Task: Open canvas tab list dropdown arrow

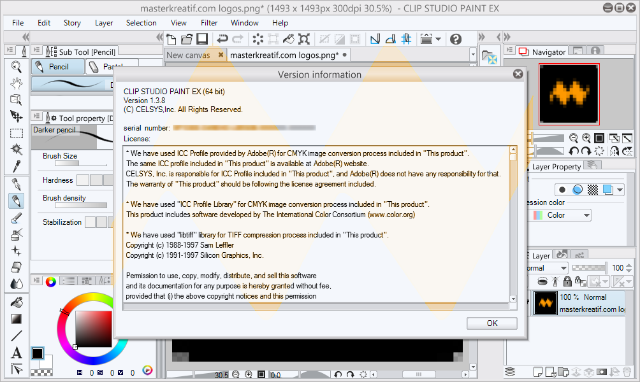Action: click(x=473, y=54)
